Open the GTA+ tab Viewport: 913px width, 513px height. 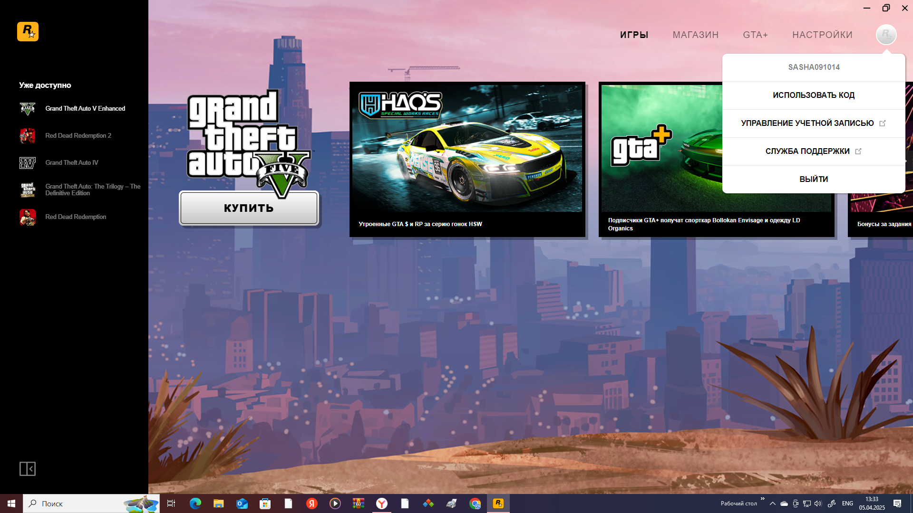pyautogui.click(x=755, y=35)
